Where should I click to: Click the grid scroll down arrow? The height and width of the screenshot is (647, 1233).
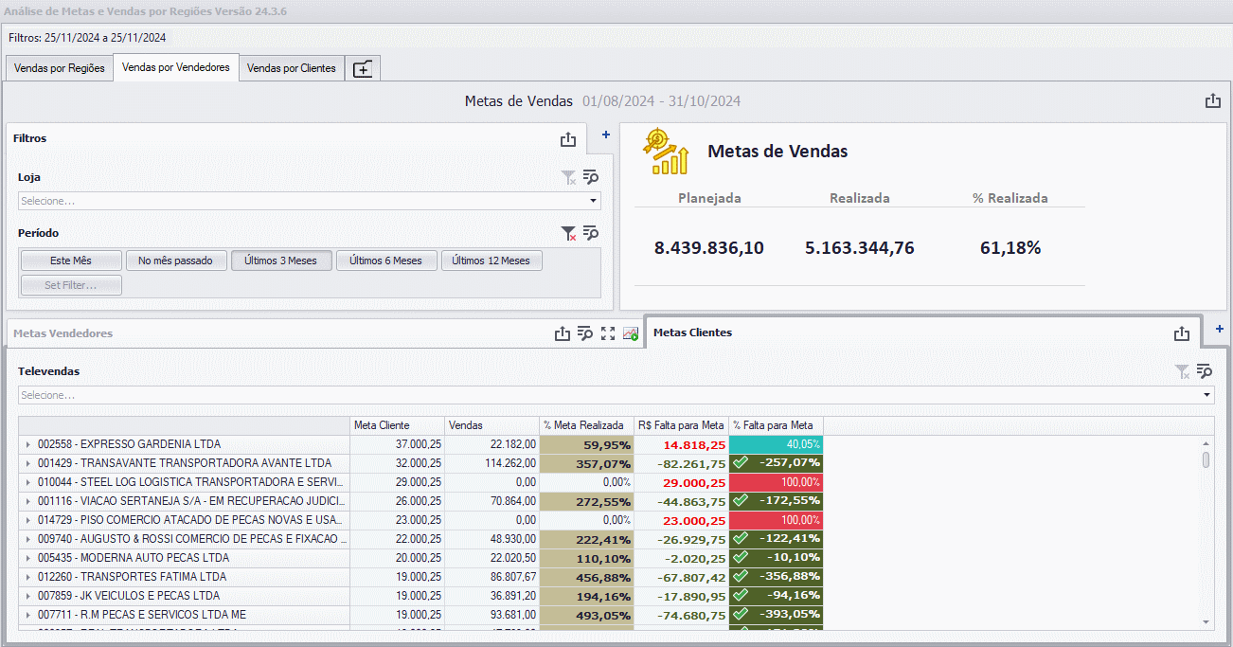point(1206,621)
